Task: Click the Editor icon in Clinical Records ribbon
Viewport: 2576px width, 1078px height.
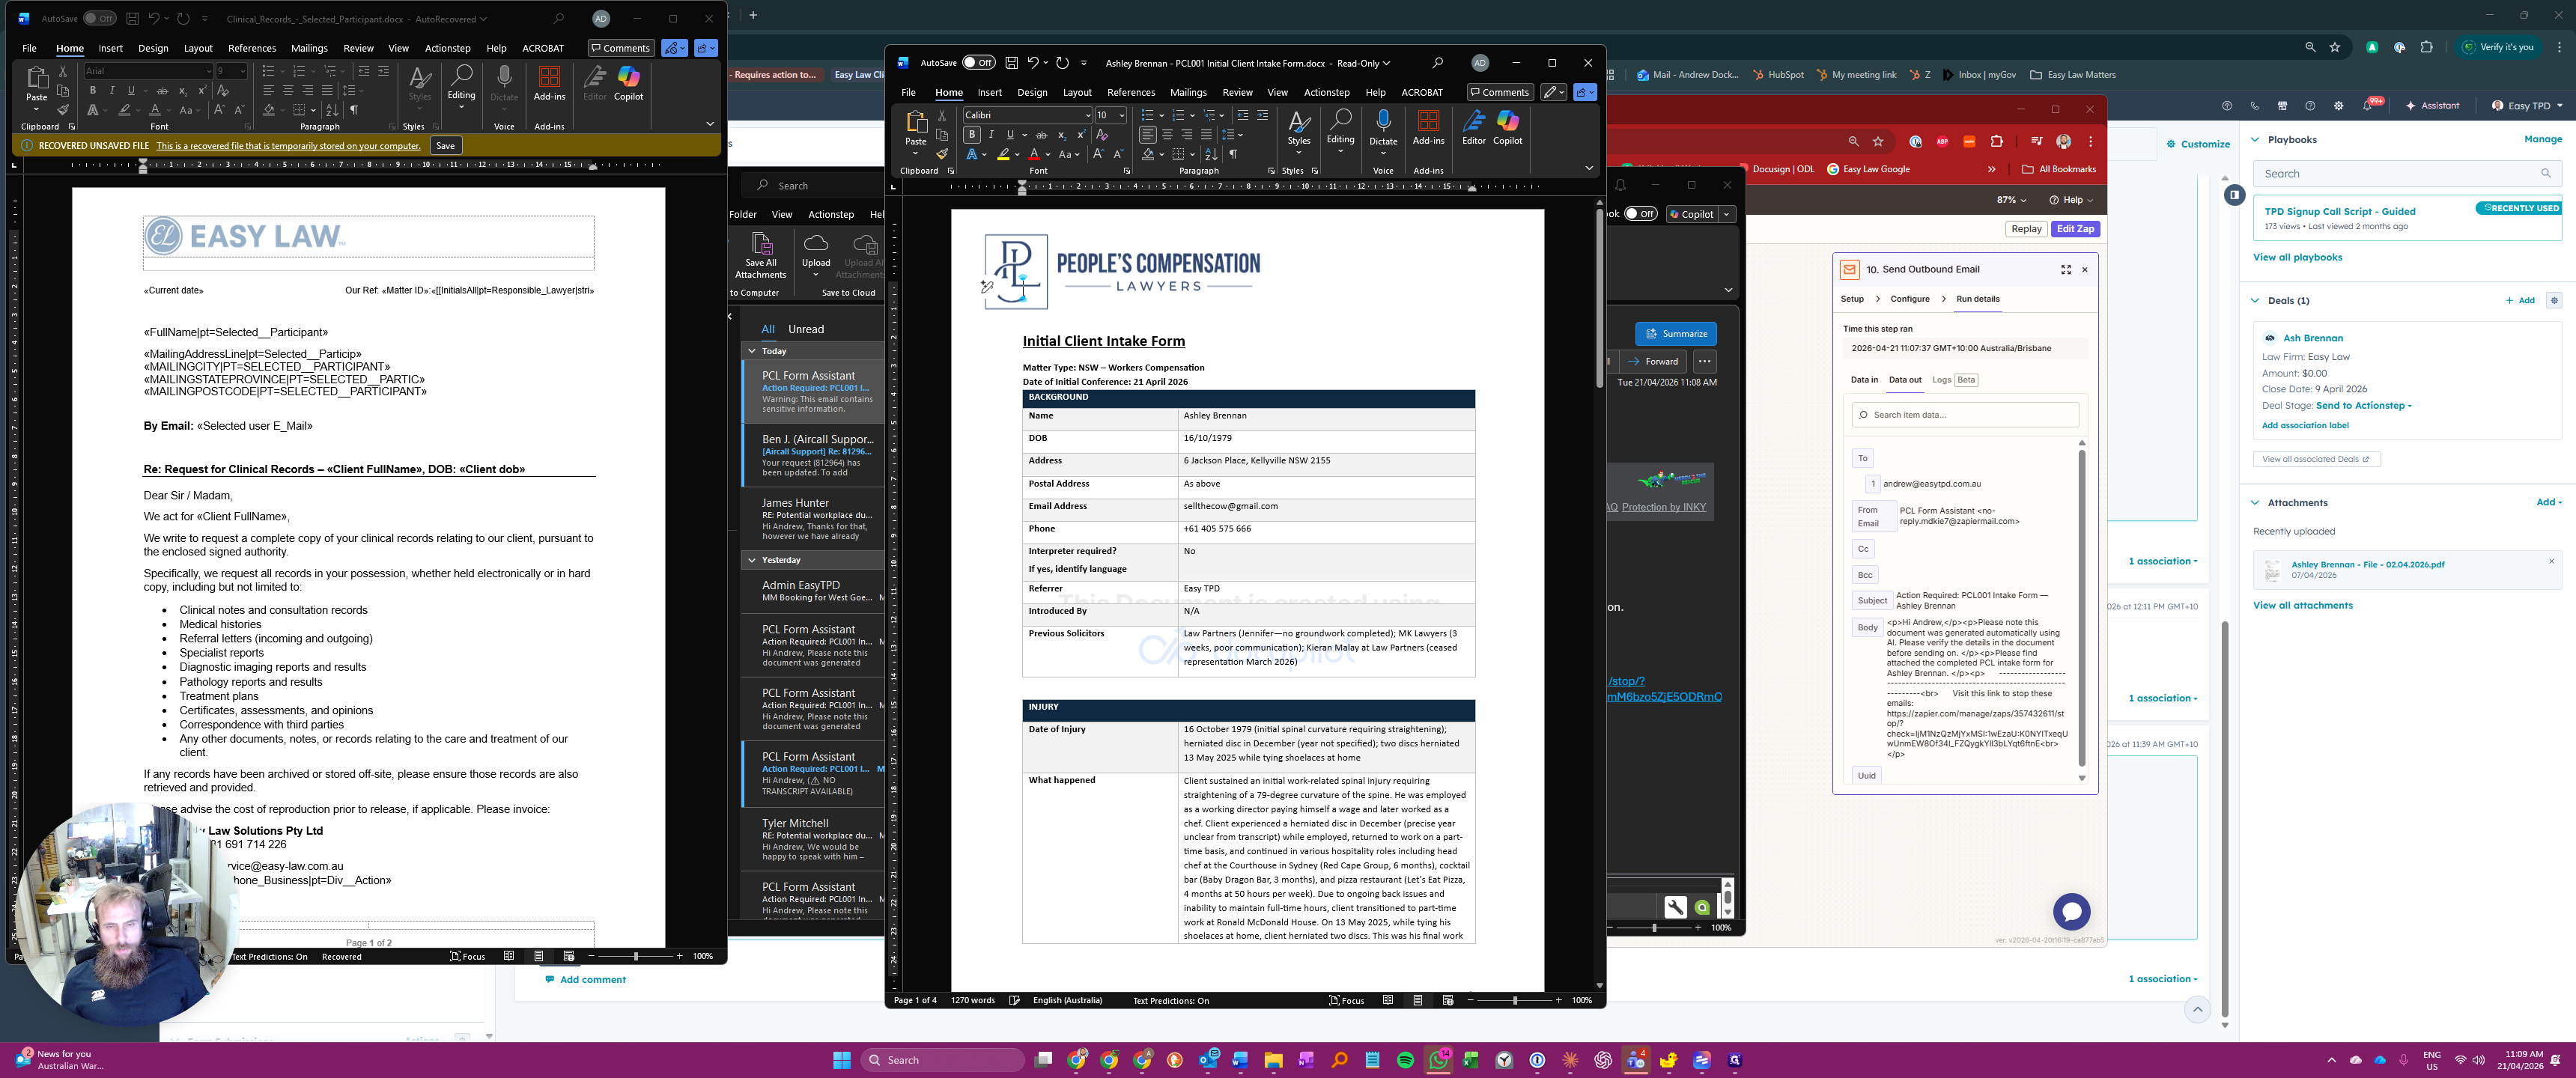Action: [595, 82]
